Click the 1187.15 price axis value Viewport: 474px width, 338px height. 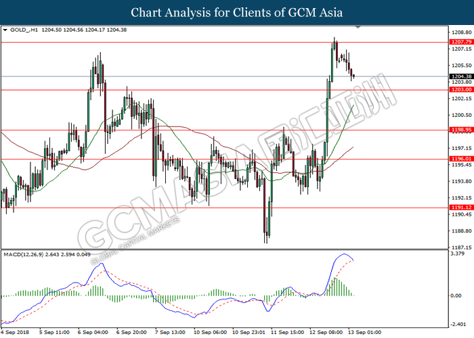pyautogui.click(x=461, y=247)
